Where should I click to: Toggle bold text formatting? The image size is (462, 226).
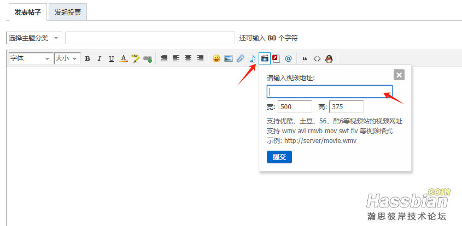[87, 58]
